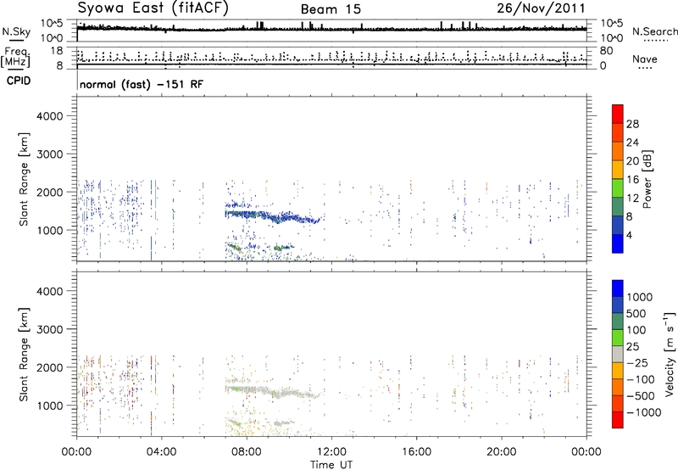The width and height of the screenshot is (678, 470).
Task: Click the 'Syowa East (fitACF)' plot title
Action: point(153,8)
